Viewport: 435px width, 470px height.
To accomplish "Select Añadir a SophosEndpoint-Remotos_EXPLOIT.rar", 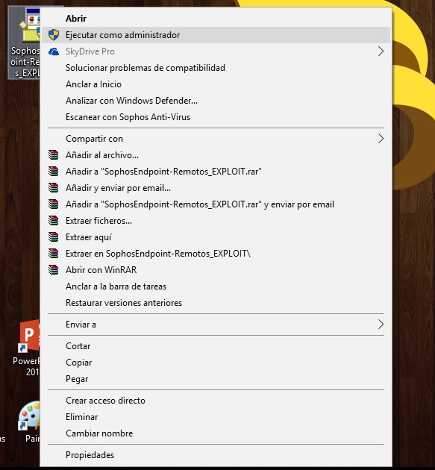I will pyautogui.click(x=216, y=172).
